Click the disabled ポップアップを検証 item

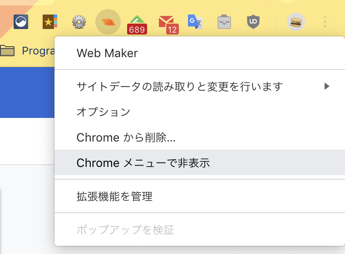(200, 230)
